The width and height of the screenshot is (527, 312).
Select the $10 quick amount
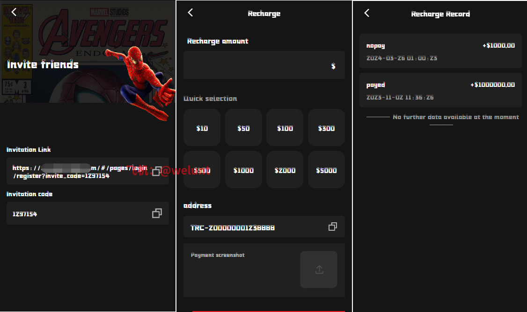pyautogui.click(x=202, y=128)
